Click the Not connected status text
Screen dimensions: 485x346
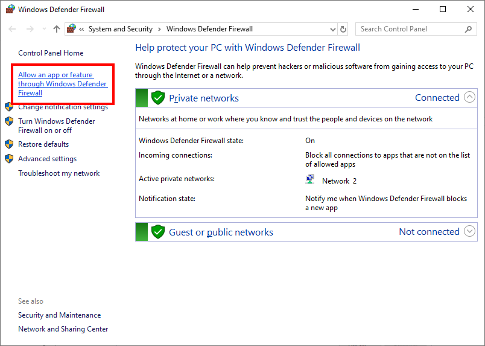[x=430, y=232]
